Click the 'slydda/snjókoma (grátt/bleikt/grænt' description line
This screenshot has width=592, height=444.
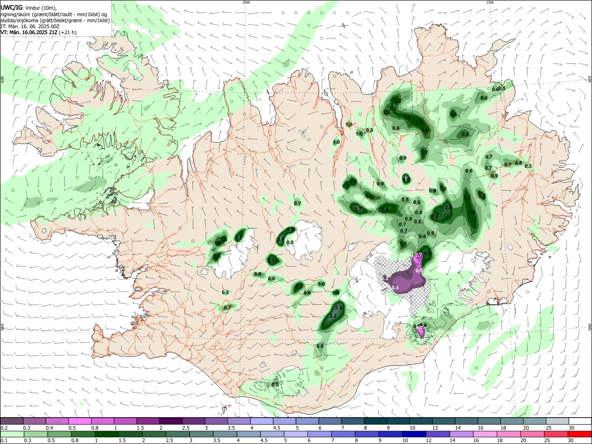55,20
